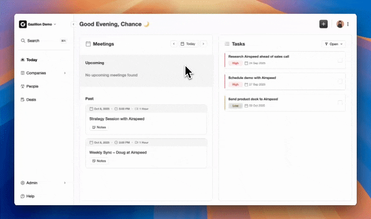Click the 24 Sep 2025 due date
Image resolution: width=371 pixels, height=219 pixels.
(x=255, y=63)
